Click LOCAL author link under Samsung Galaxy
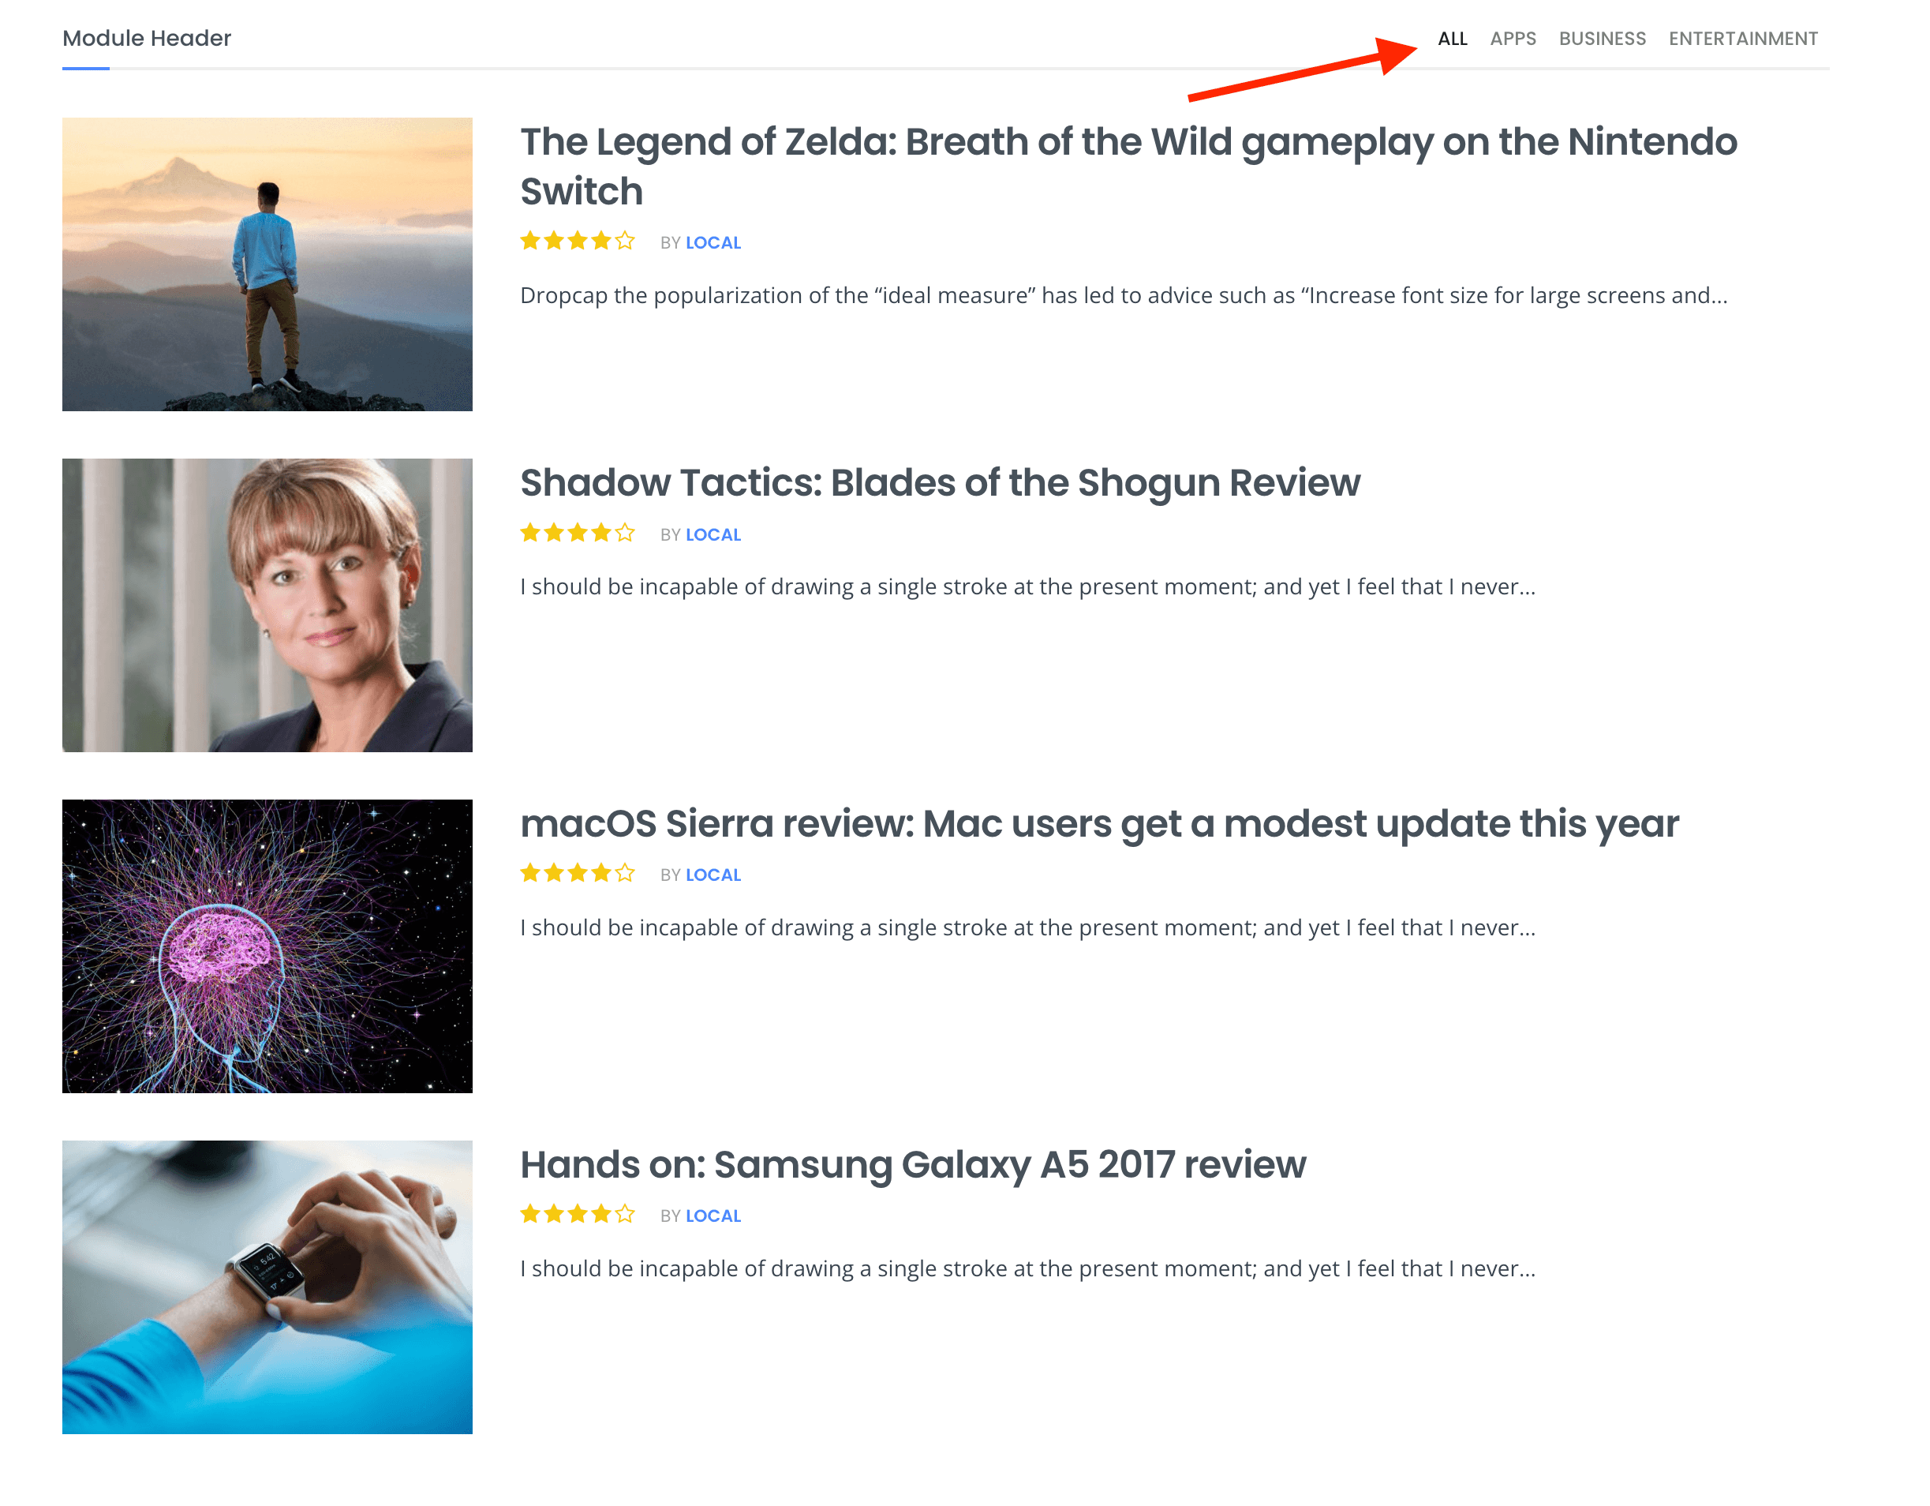The image size is (1930, 1506). [x=713, y=1216]
